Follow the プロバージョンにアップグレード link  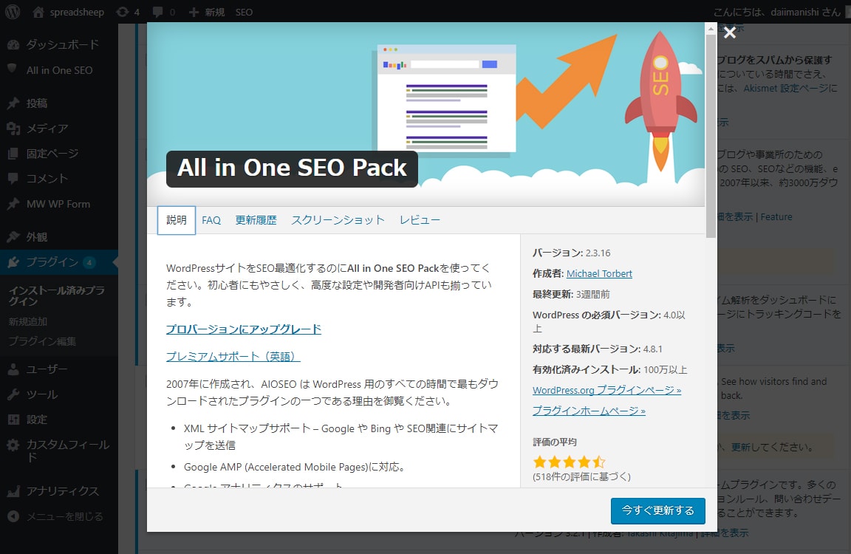(244, 329)
